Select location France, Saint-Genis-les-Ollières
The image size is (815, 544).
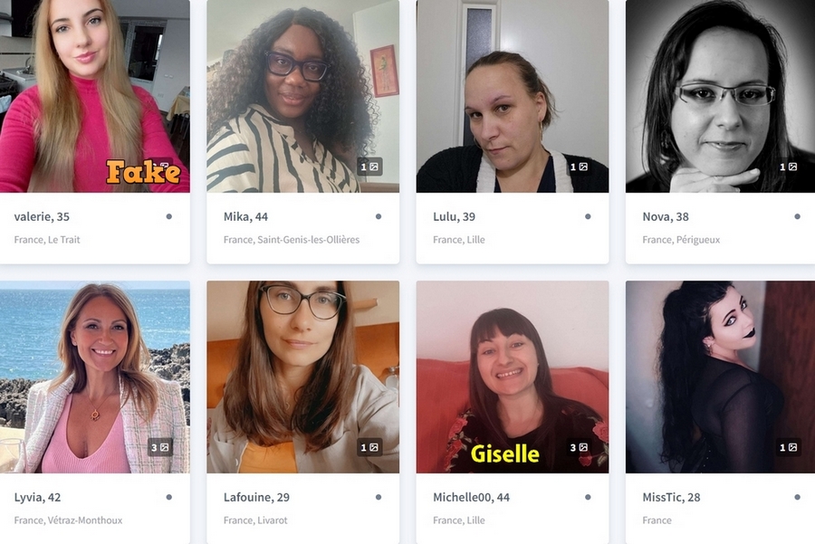click(292, 240)
